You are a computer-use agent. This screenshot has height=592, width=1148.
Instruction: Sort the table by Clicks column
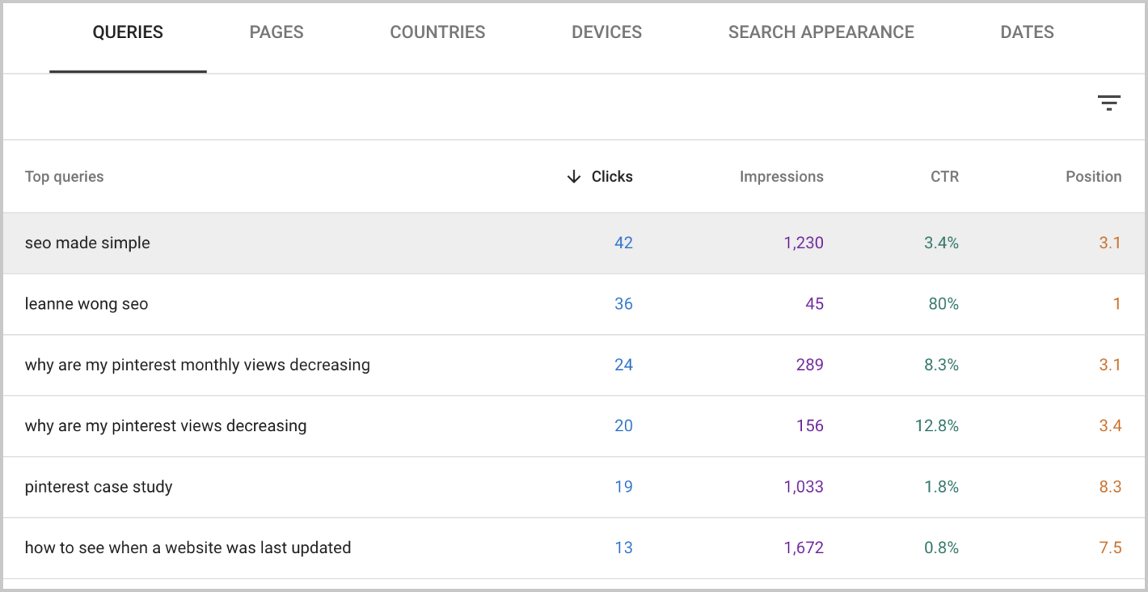pos(611,176)
